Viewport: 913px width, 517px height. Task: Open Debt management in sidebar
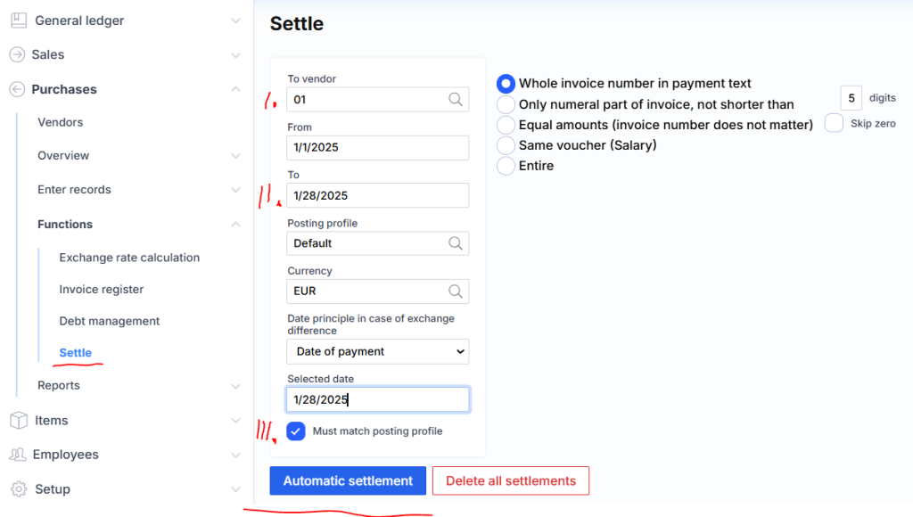coord(110,321)
